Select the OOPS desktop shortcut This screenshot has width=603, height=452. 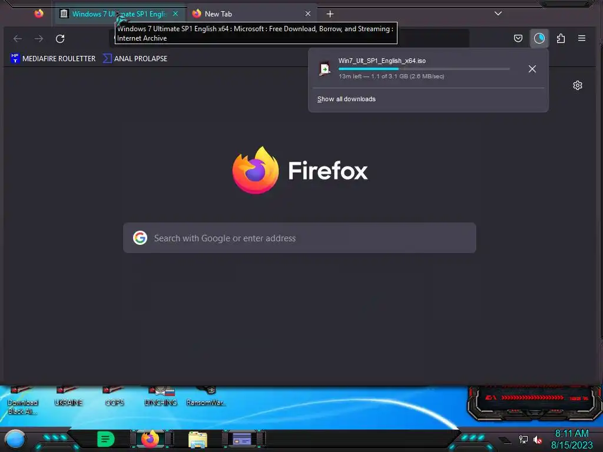(x=114, y=397)
